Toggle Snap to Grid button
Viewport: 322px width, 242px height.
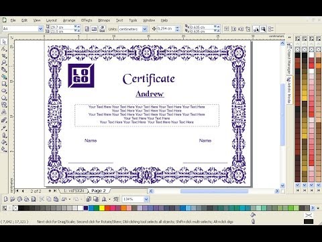click(227, 29)
